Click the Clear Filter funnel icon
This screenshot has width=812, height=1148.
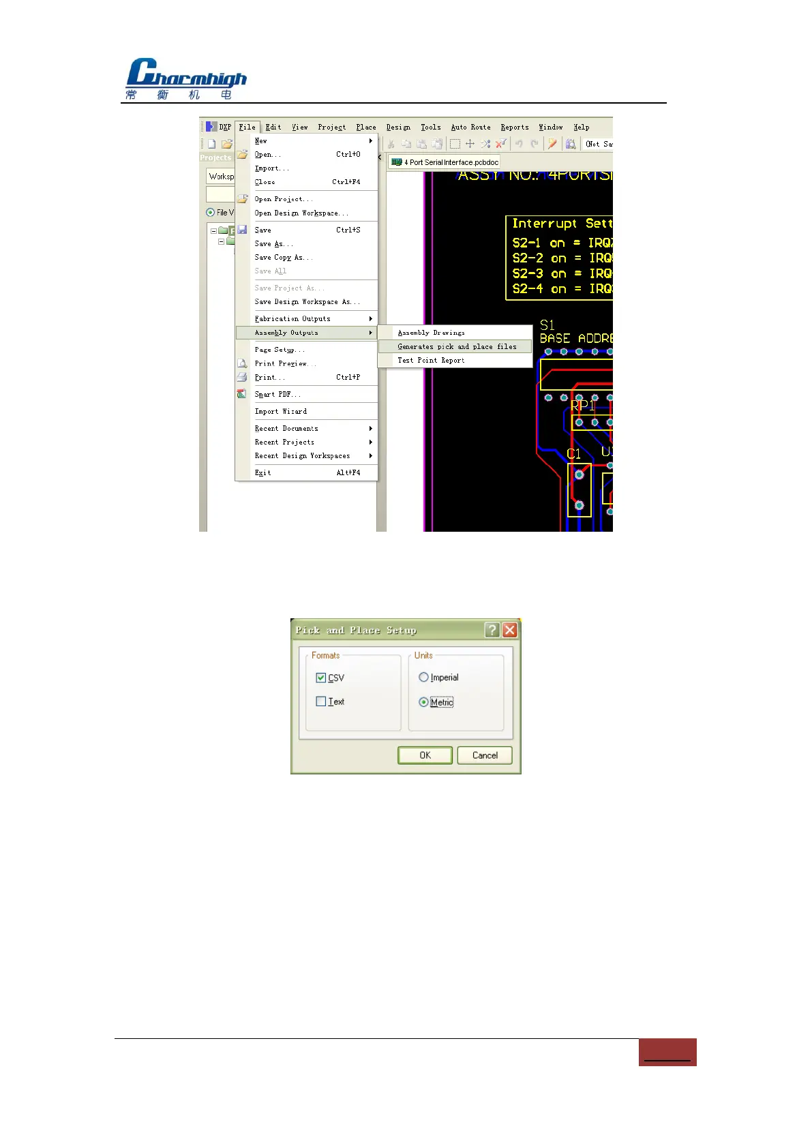pos(501,144)
